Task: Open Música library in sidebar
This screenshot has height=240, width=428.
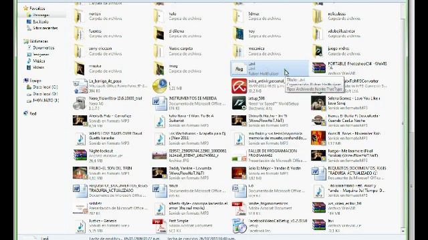Action: pos(39,61)
